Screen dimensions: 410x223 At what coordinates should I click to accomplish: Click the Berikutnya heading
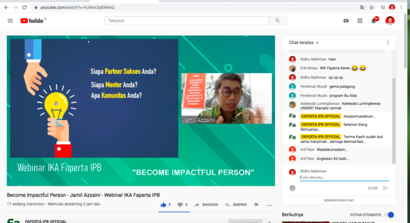click(292, 215)
